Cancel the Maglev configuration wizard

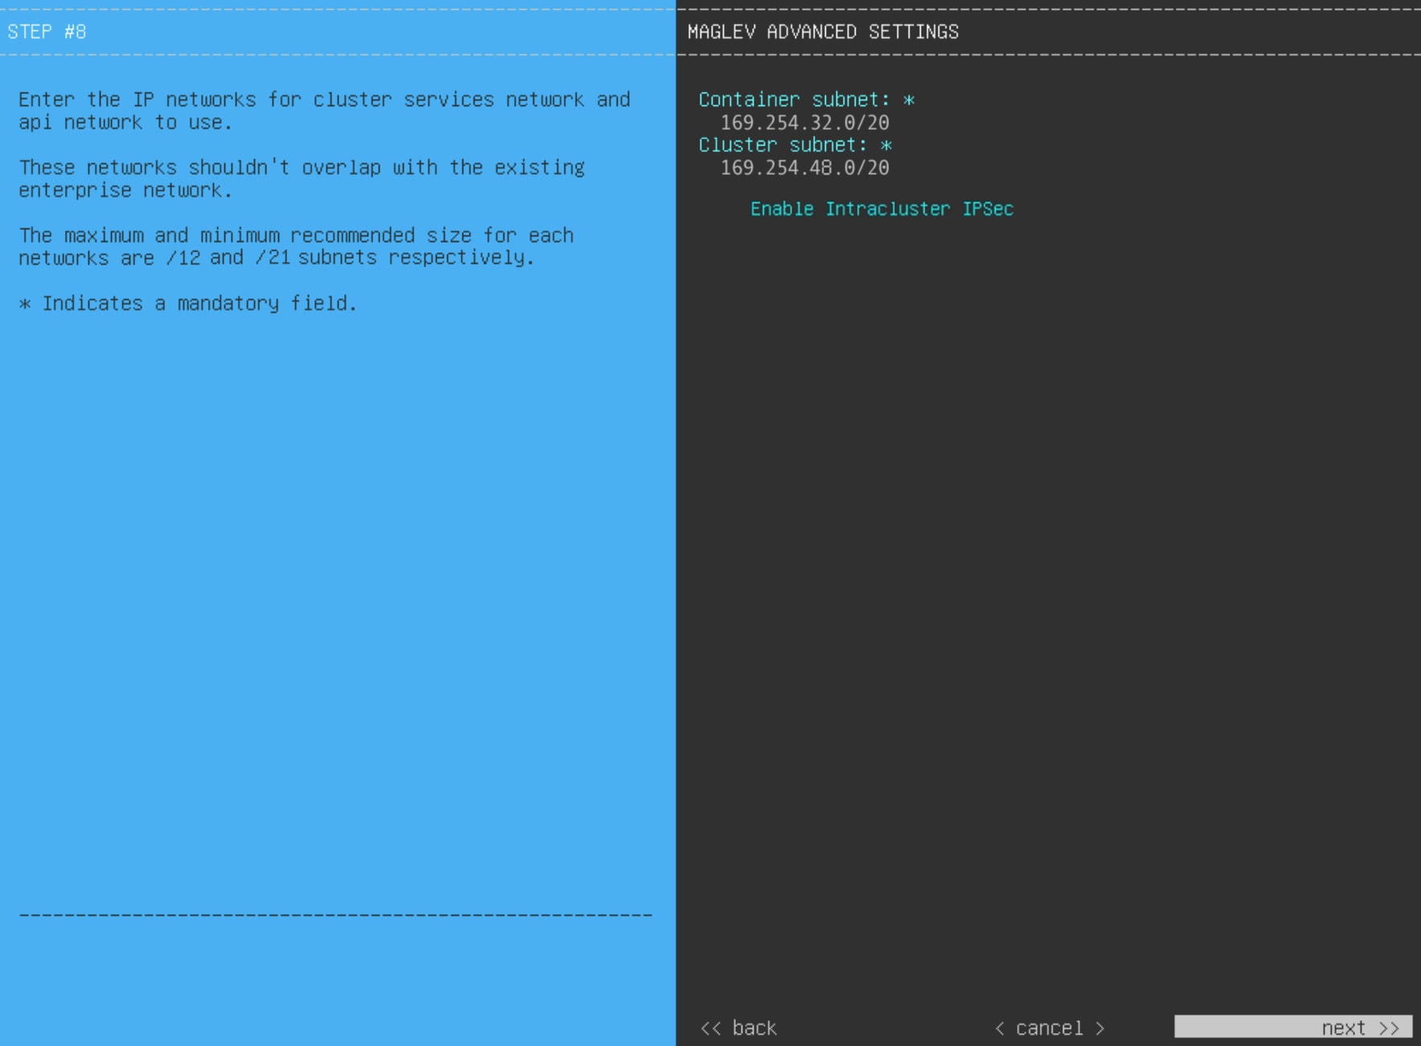[x=1049, y=1028]
